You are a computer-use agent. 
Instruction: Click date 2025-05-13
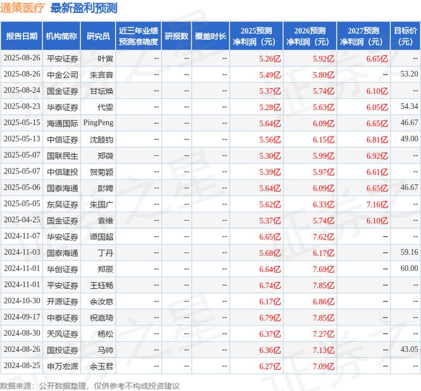(22, 139)
